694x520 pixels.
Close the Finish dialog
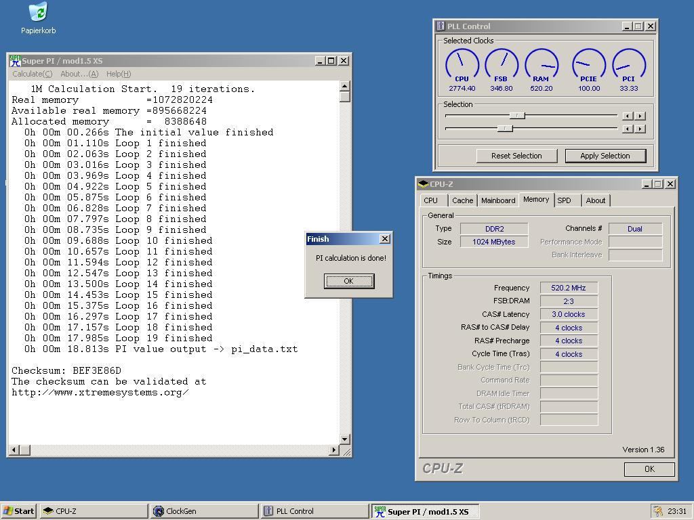coord(385,239)
